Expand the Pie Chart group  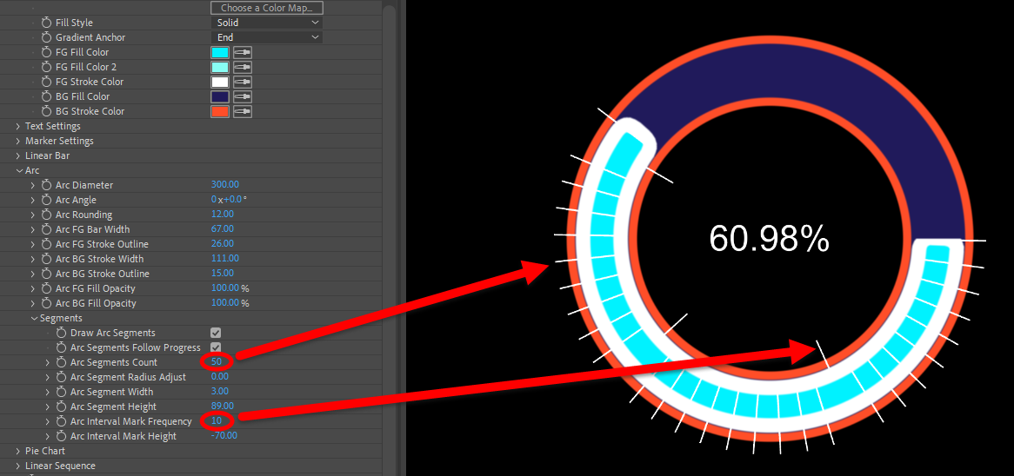[x=18, y=451]
